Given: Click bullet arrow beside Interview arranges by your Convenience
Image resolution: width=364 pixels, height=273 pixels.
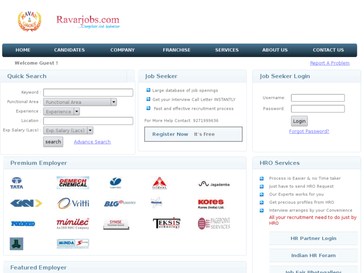Looking at the screenshot, I should point(261,210).
